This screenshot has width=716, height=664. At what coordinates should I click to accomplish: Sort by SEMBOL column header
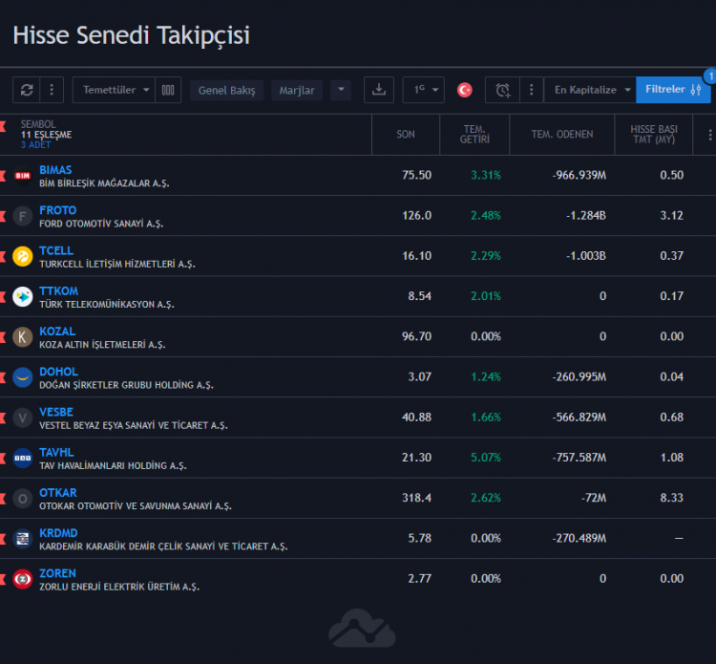pos(38,124)
